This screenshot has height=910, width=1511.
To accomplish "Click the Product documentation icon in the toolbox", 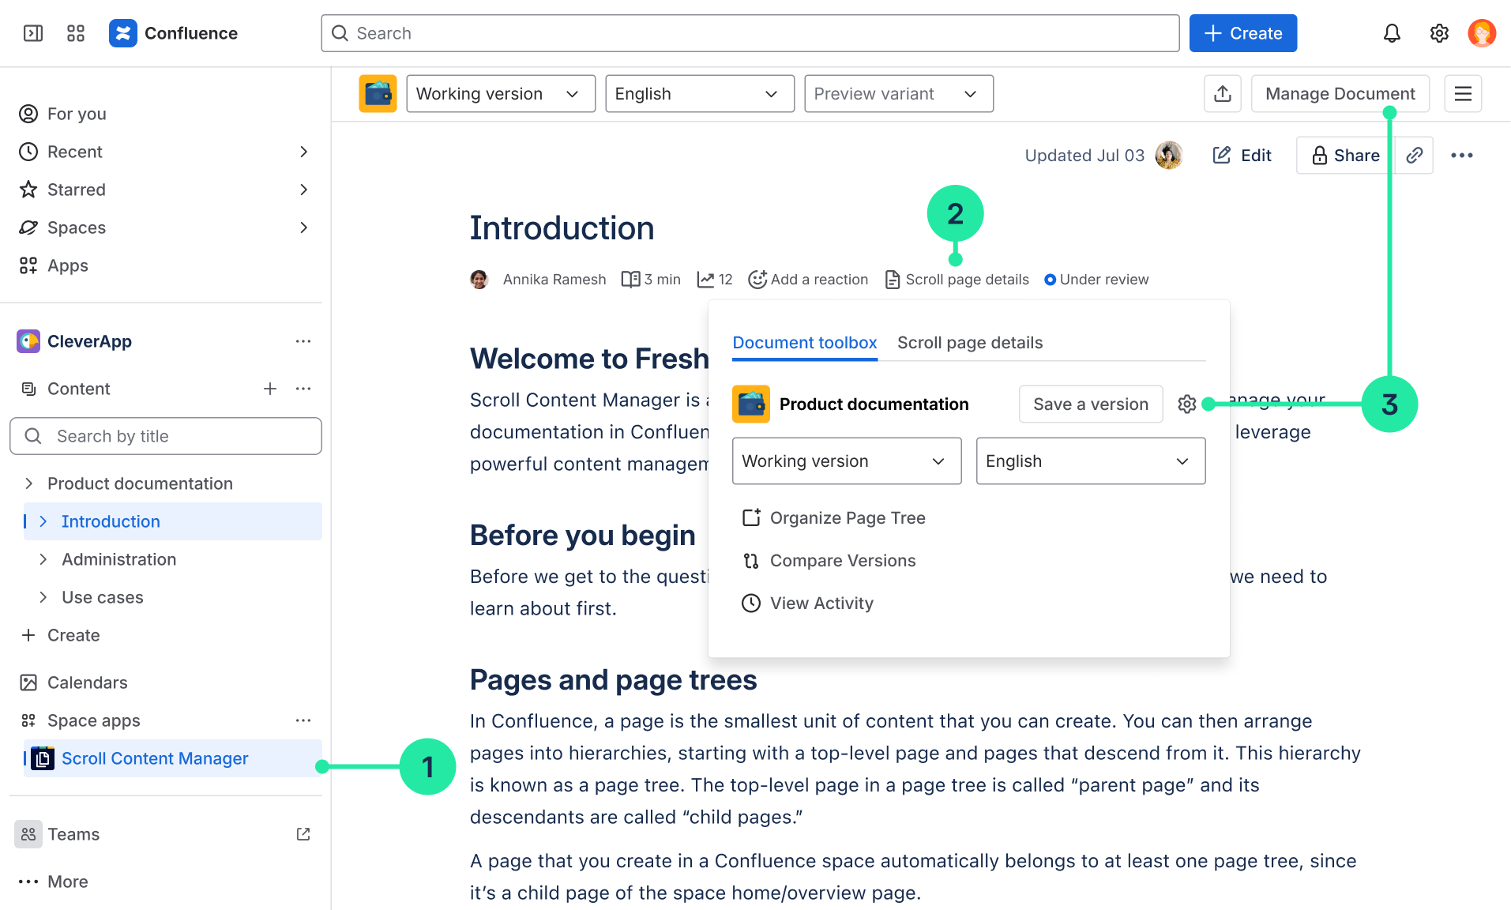I will click(751, 404).
